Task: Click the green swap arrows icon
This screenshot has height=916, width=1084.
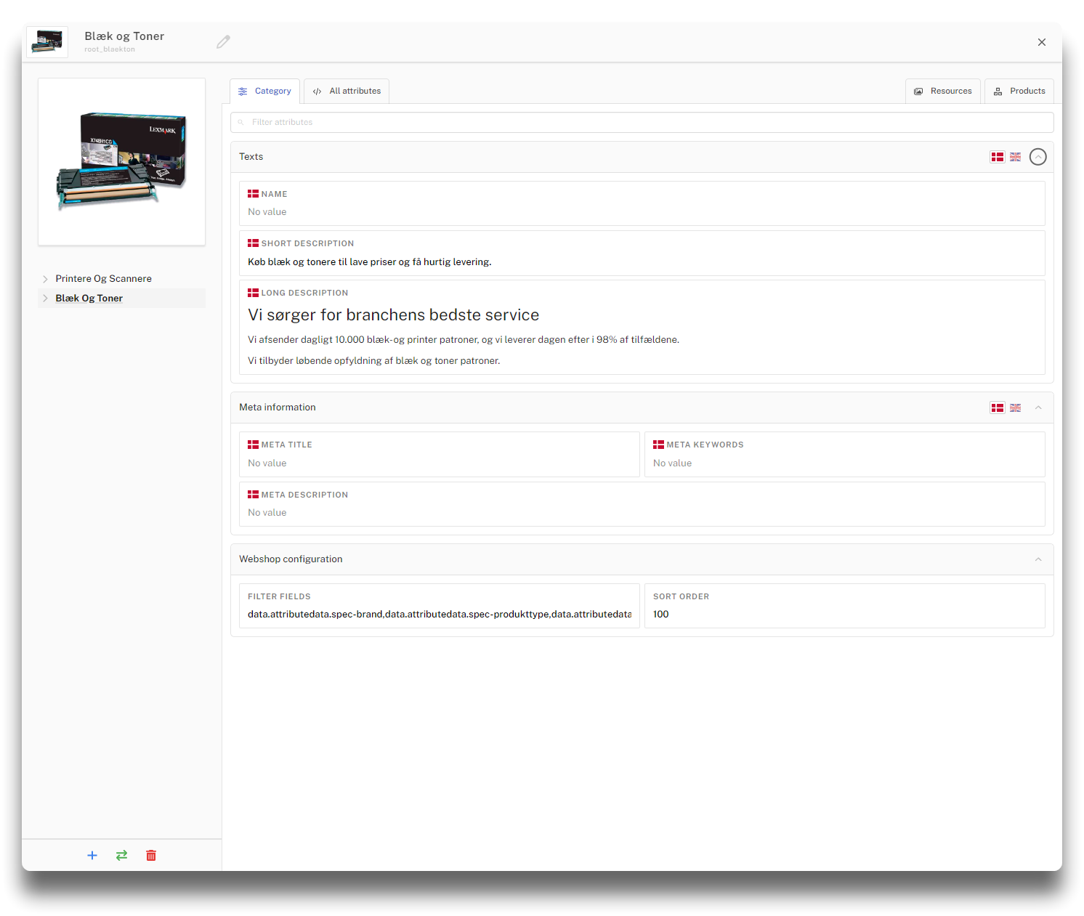Action: coord(121,855)
